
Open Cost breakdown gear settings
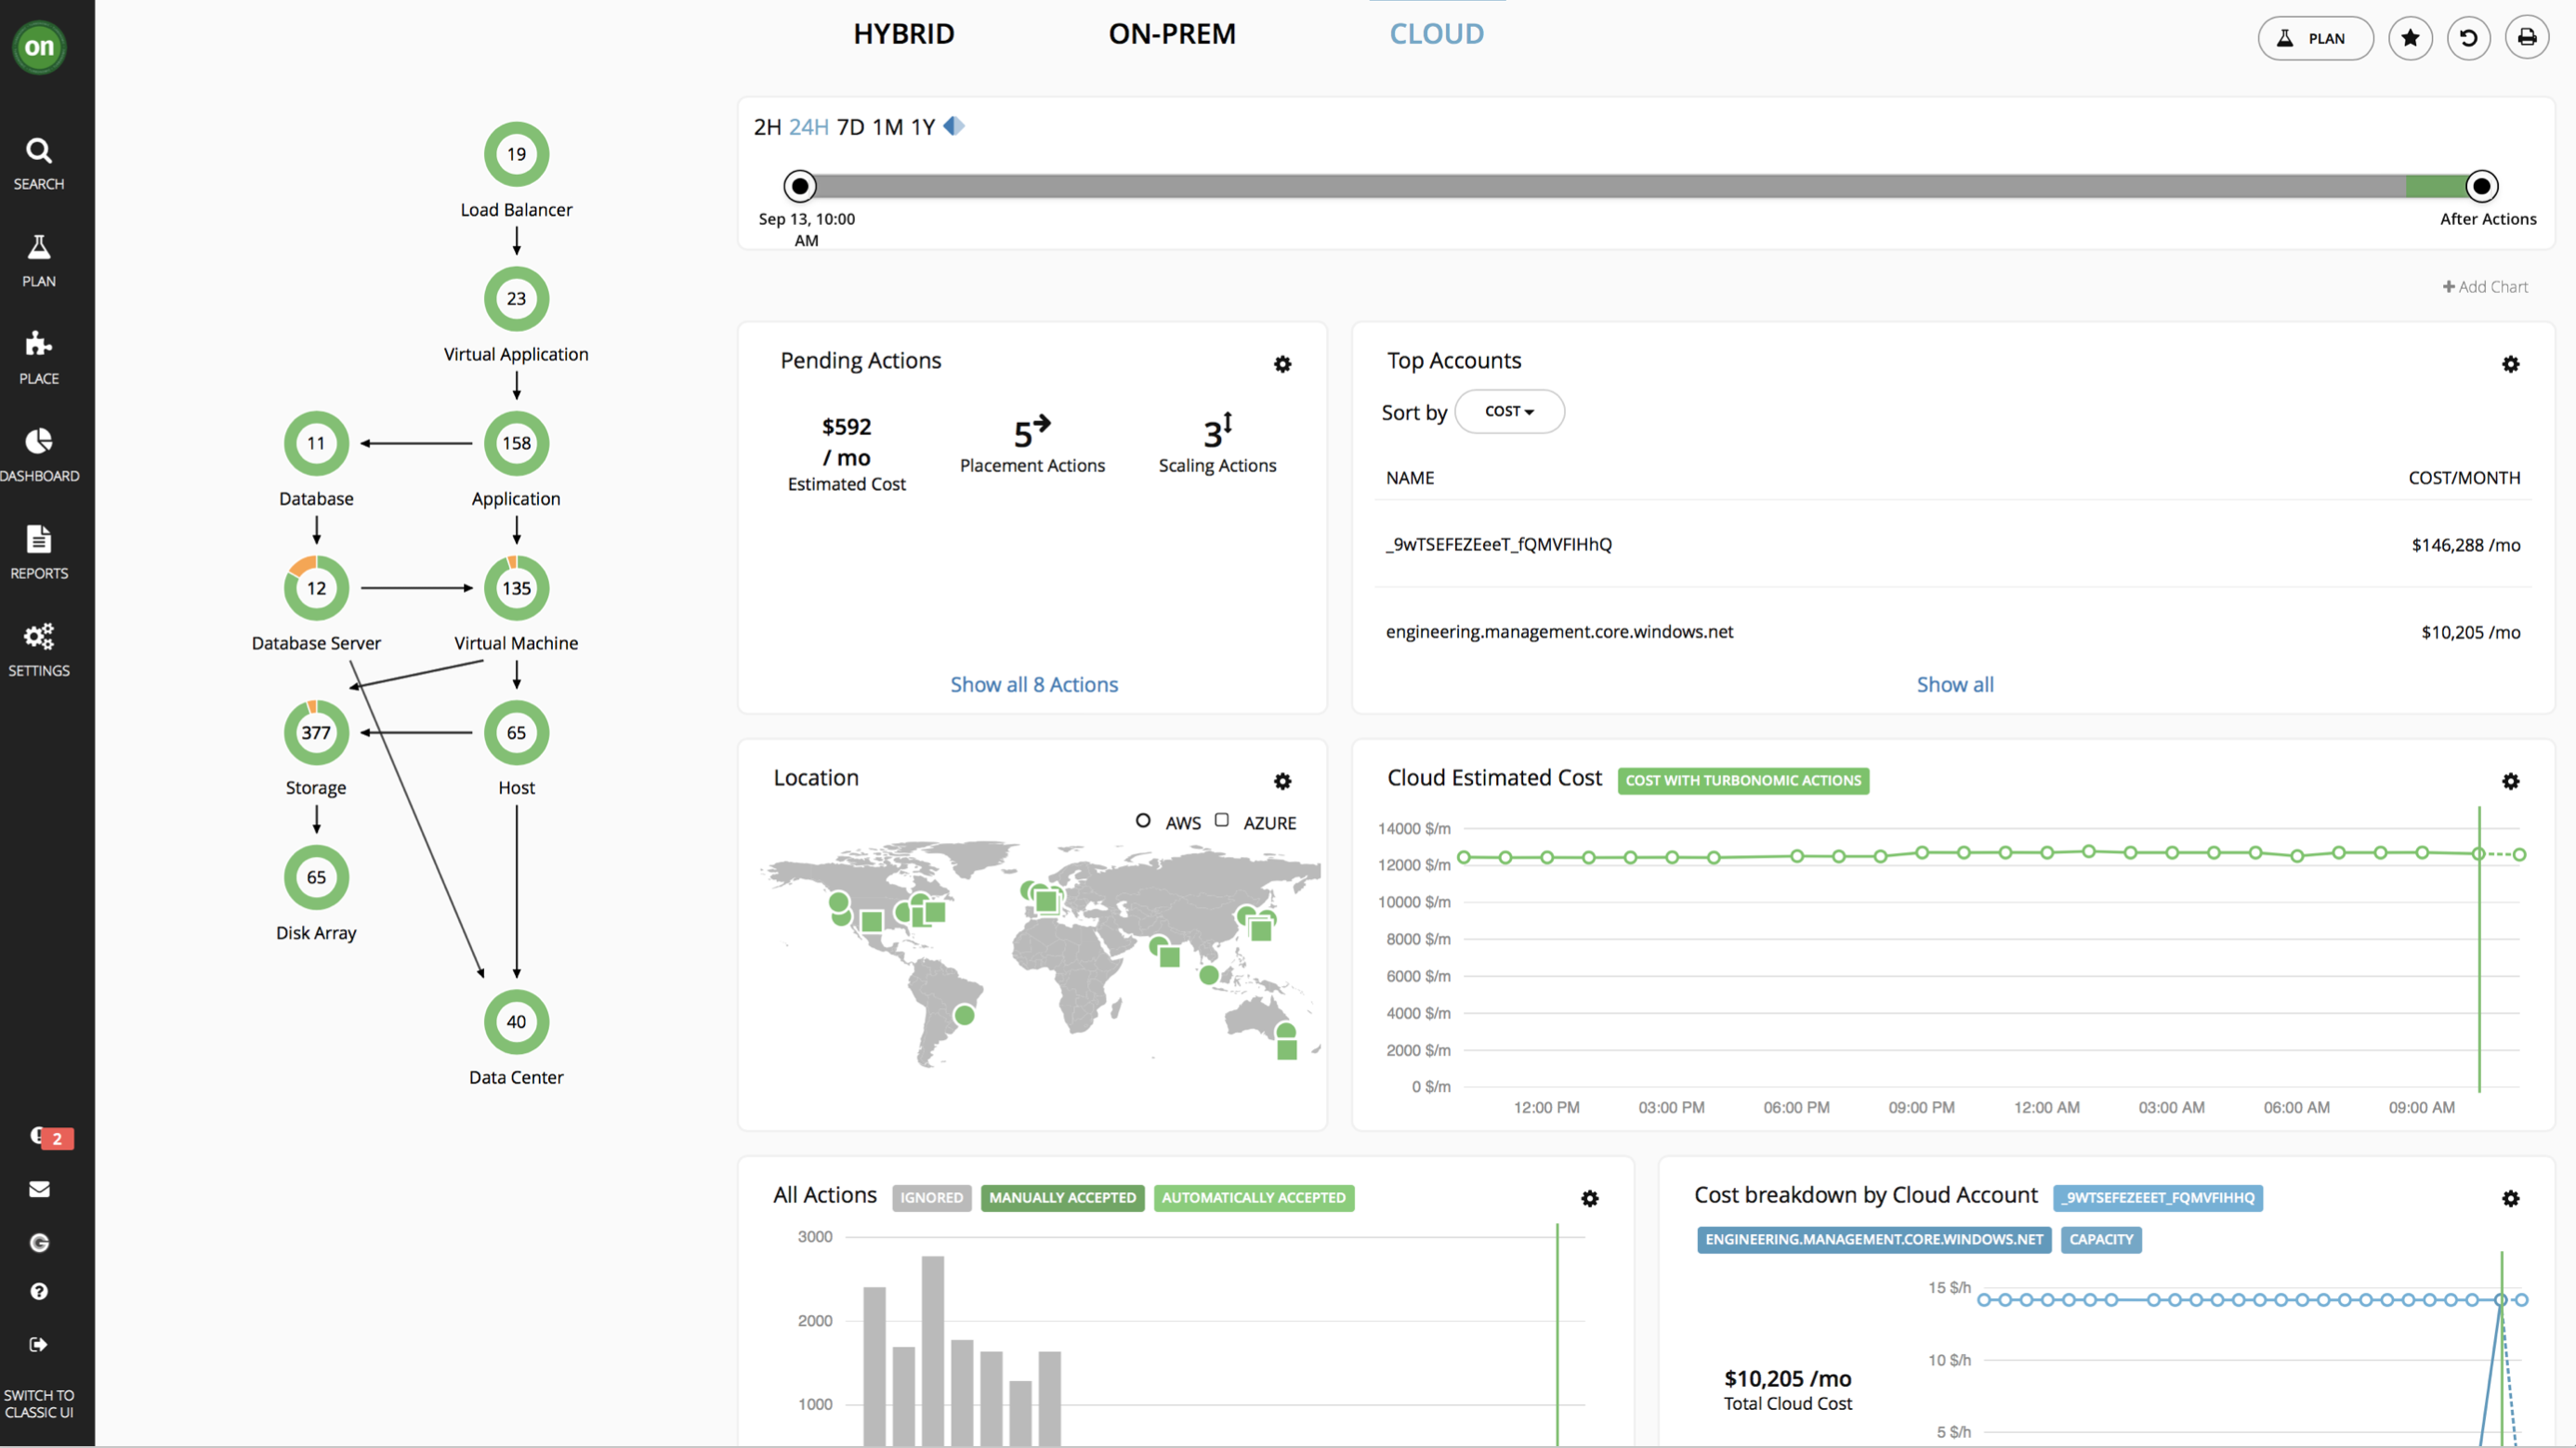tap(2510, 1198)
